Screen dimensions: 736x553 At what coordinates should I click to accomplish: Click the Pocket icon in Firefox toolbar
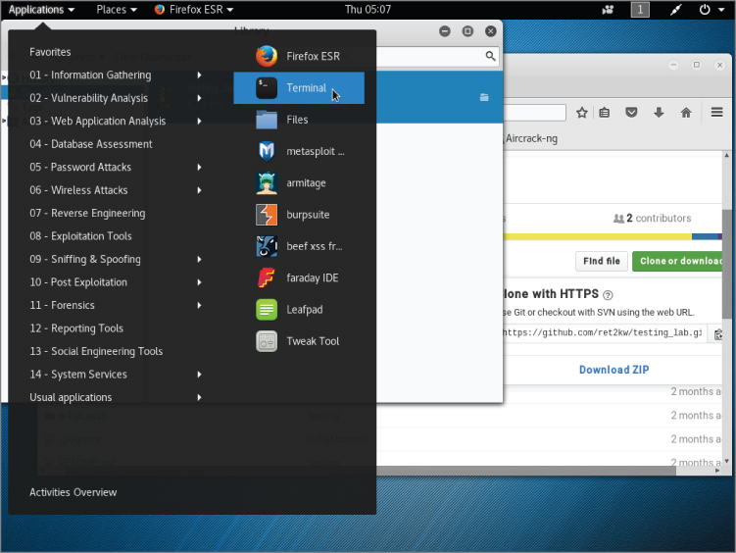(631, 113)
